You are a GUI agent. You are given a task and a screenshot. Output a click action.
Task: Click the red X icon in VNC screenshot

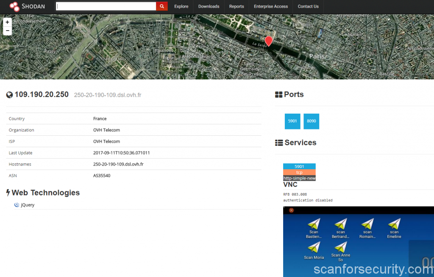coord(291,210)
